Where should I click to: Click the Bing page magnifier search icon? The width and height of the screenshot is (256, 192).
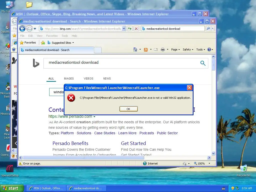[203, 63]
